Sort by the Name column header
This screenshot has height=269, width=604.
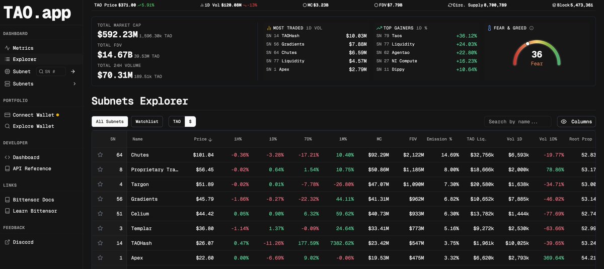[x=137, y=139]
